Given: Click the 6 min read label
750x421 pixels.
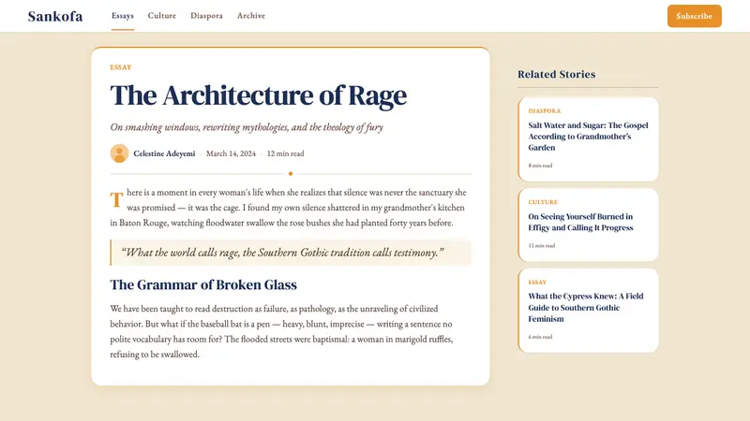Looking at the screenshot, I should 540,337.
